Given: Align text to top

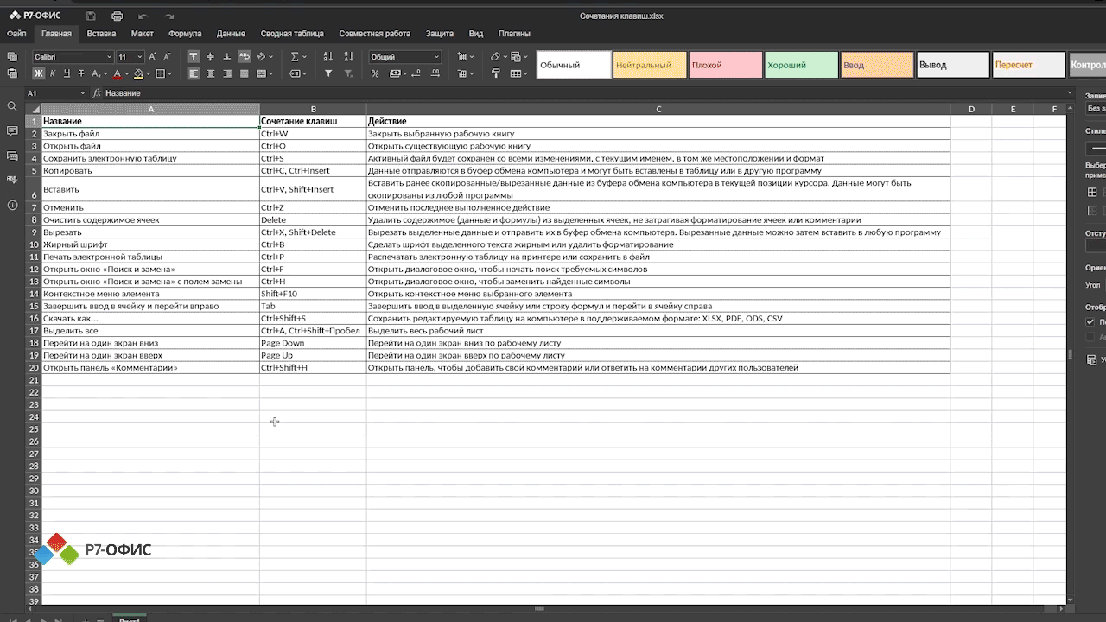Looking at the screenshot, I should [193, 56].
